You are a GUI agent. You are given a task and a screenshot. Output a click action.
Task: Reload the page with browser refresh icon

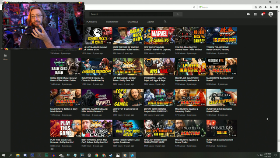click(194, 7)
